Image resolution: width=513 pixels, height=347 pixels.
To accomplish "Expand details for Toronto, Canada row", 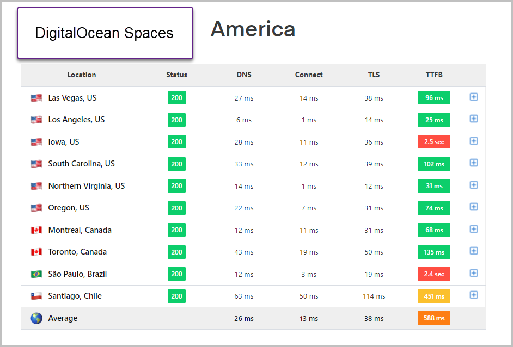I will (x=473, y=251).
